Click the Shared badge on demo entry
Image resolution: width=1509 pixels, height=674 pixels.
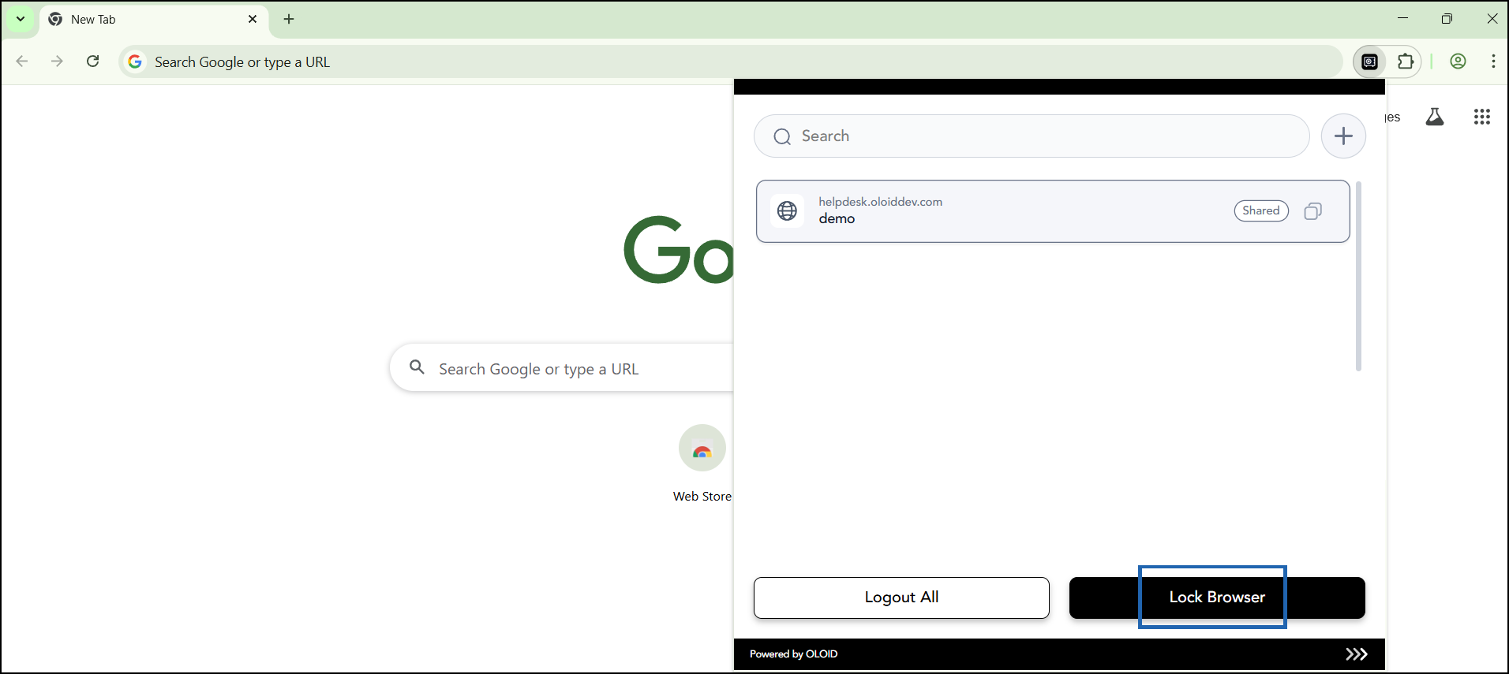pos(1261,210)
